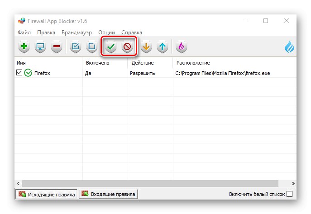Sort by the Расположение column header
Image resolution: width=311 pixels, height=214 pixels.
pyautogui.click(x=234, y=63)
